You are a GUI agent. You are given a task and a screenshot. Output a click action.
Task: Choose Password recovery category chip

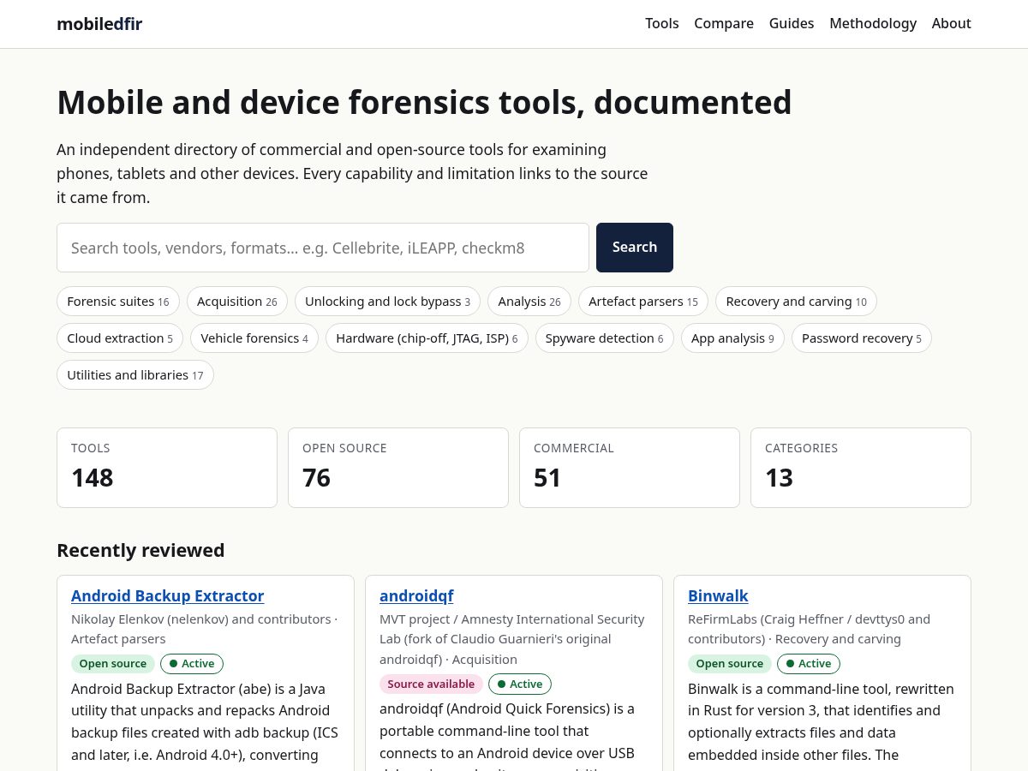click(862, 338)
